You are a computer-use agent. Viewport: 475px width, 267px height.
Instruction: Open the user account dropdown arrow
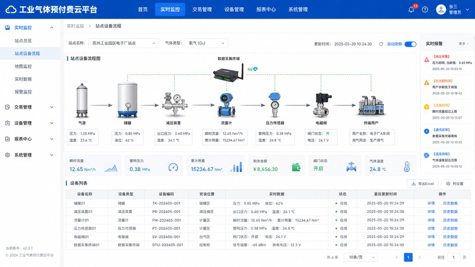[x=467, y=9]
